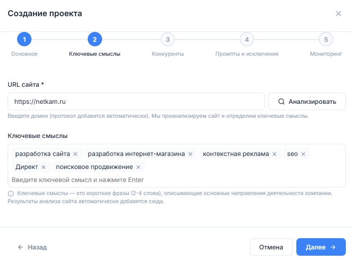Focus the URL сайта input field
Screen dimensions: 353x262
(x=136, y=102)
